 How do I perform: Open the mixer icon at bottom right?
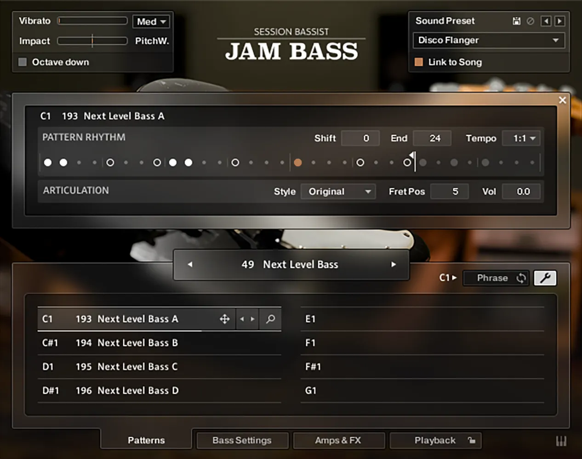click(x=561, y=440)
